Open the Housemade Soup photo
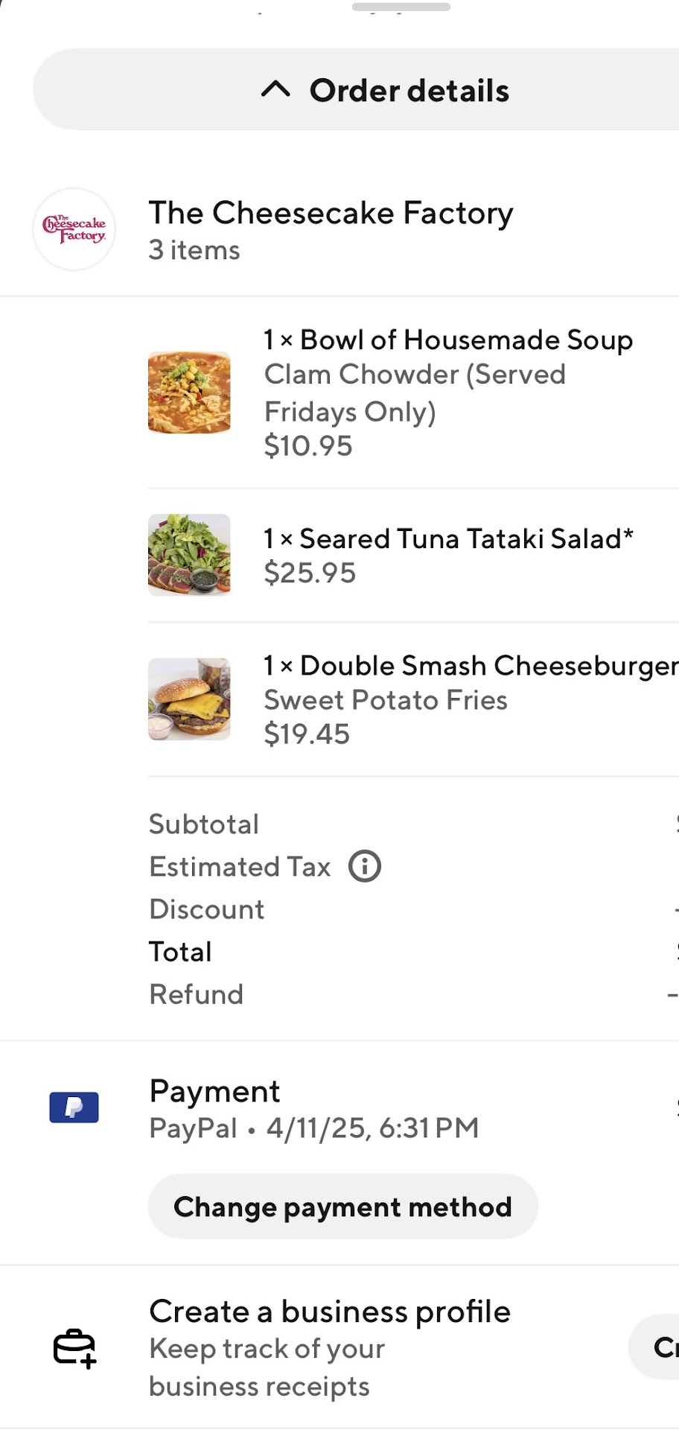Image resolution: width=679 pixels, height=1430 pixels. pos(189,393)
